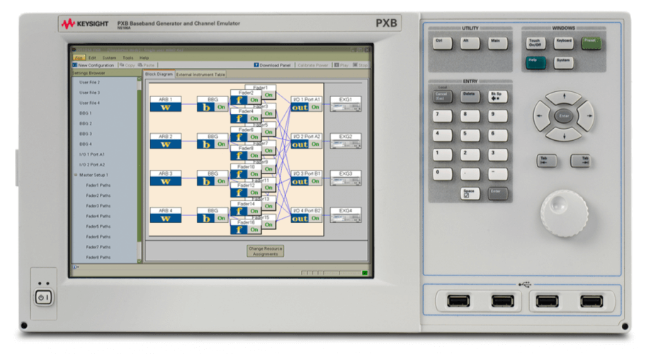
Task: Click the round rotary knob
Action: coord(564,210)
